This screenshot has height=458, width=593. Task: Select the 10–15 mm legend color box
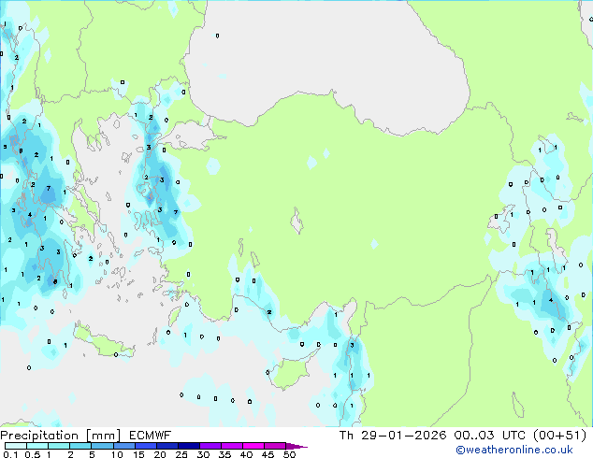pyautogui.click(x=123, y=446)
